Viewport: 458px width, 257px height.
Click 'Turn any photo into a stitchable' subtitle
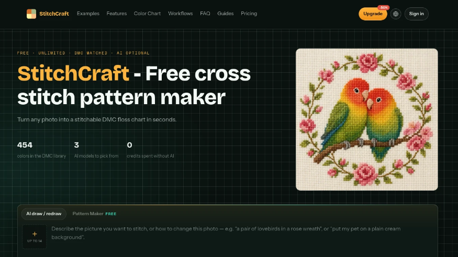(x=97, y=119)
